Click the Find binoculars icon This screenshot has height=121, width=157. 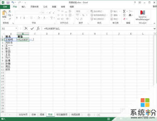pos(130,15)
